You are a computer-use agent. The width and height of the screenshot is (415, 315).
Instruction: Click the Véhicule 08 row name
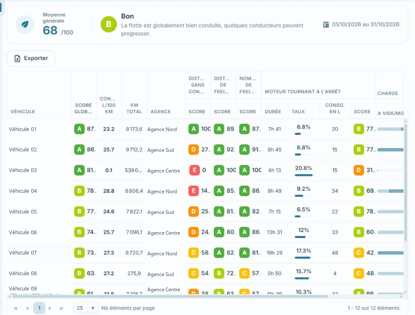pos(22,273)
